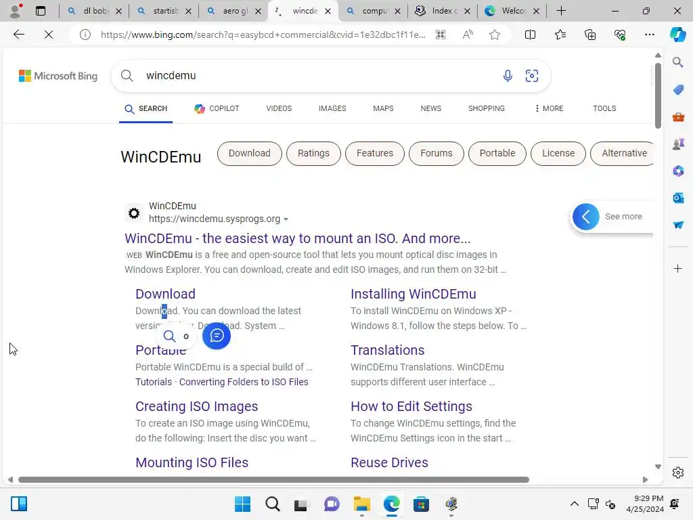Open sidebar shopping tag icon
The image size is (693, 520).
point(678,90)
